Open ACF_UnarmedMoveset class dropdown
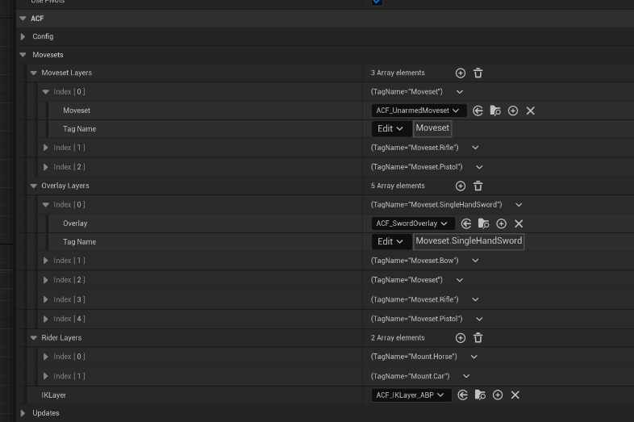Image resolution: width=634 pixels, height=422 pixels. coord(418,111)
